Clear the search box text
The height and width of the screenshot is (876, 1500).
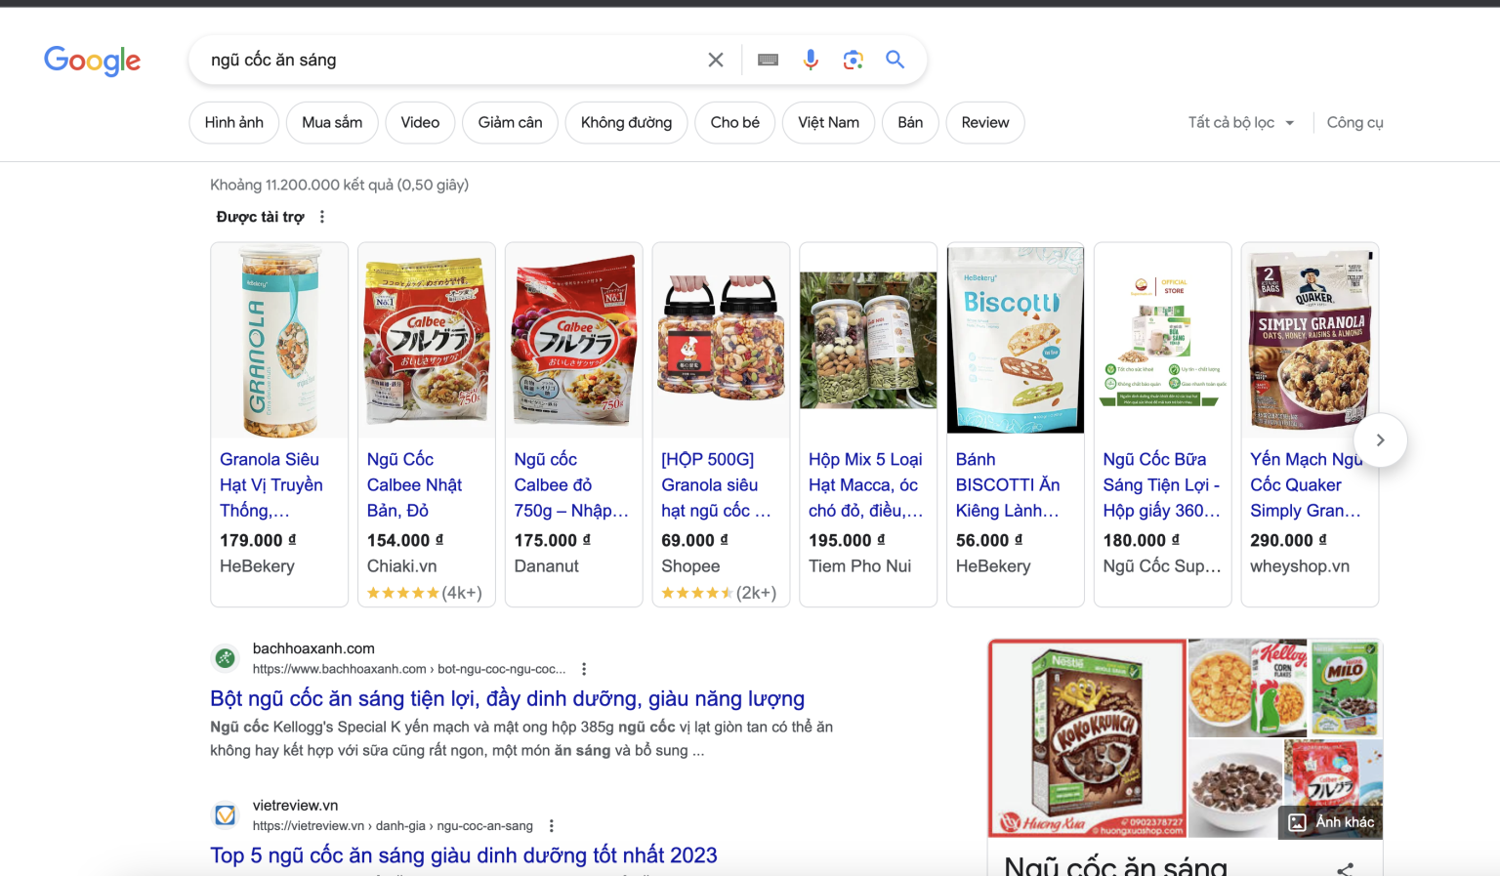[x=715, y=60]
